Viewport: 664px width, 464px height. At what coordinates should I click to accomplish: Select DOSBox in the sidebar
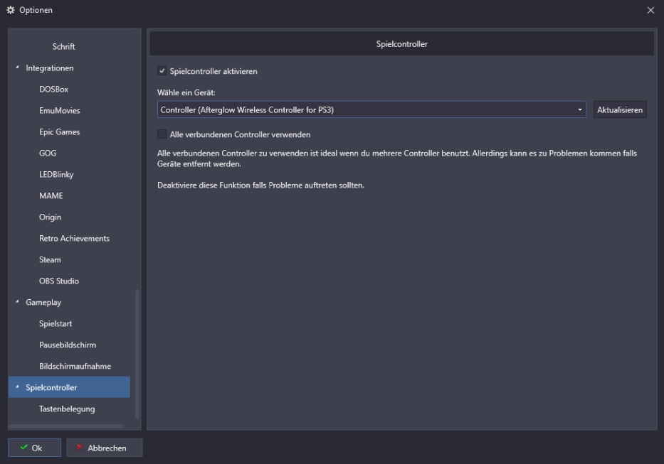[53, 89]
